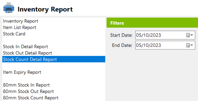The image size is (198, 101).
Task: Expand the End Date dropdown arrow
Action: point(192,45)
